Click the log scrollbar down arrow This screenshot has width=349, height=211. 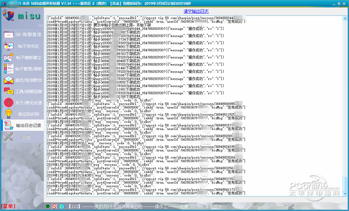(x=345, y=194)
